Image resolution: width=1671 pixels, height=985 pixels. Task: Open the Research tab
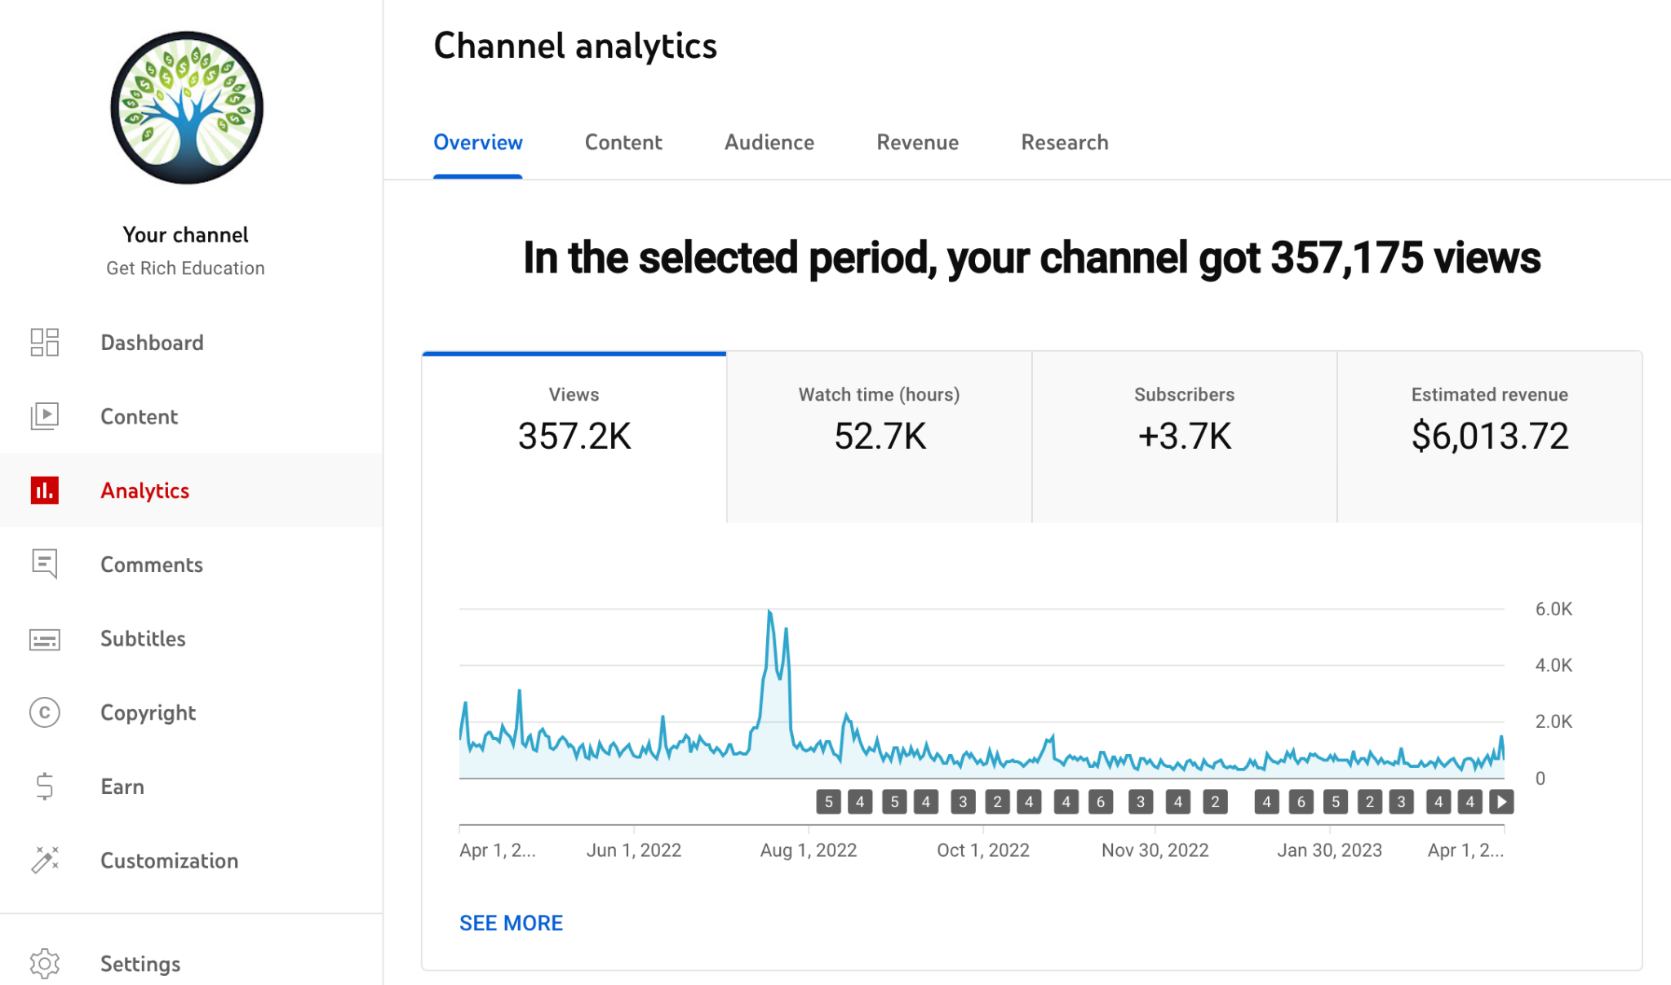pyautogui.click(x=1065, y=143)
